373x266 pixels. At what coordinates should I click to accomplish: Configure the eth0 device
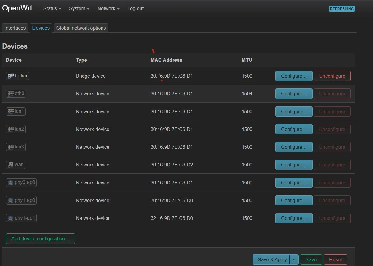(x=294, y=94)
